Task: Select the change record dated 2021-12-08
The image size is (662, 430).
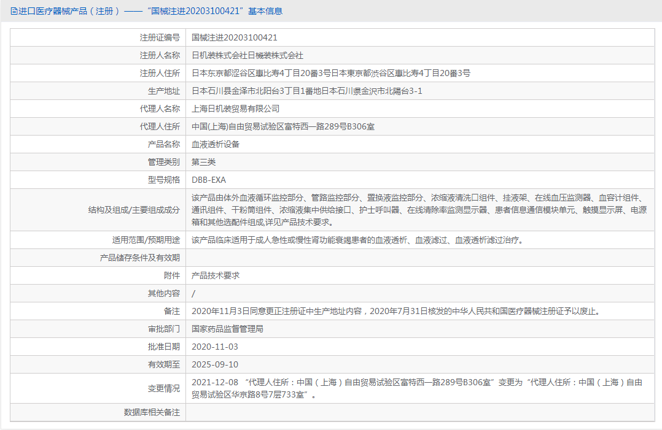Action: (x=417, y=388)
